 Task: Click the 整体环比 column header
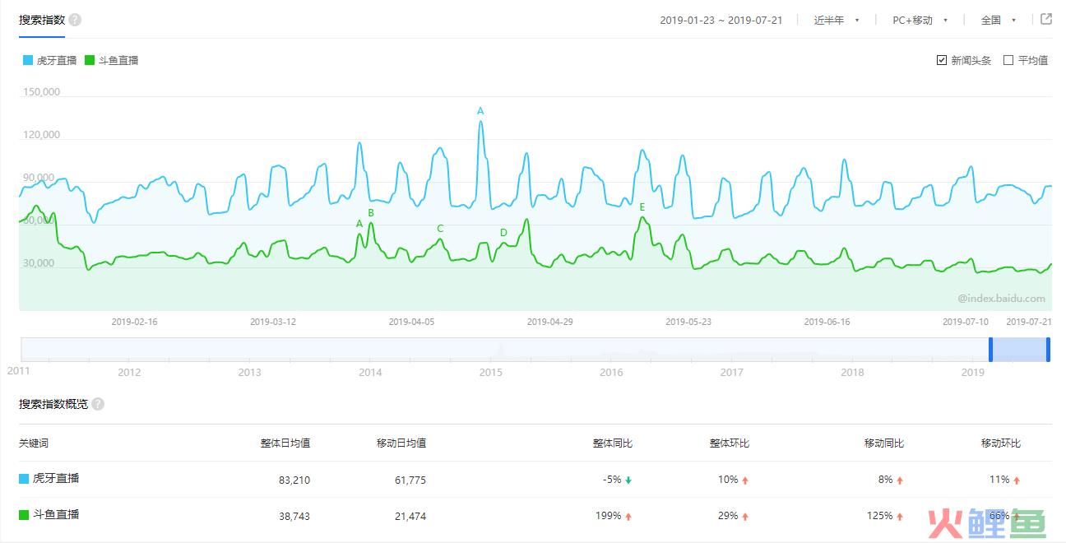coord(730,443)
